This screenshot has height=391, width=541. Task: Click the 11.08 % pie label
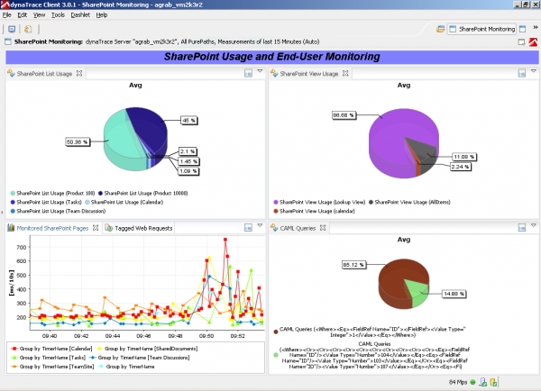[464, 157]
